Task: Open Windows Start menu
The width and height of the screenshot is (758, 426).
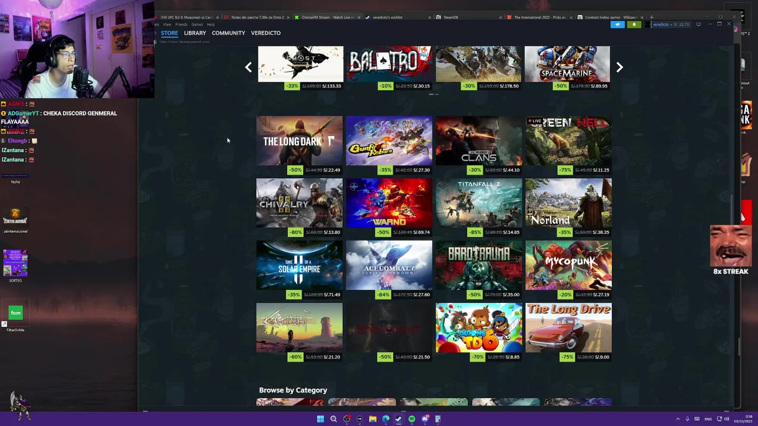Action: coord(320,419)
